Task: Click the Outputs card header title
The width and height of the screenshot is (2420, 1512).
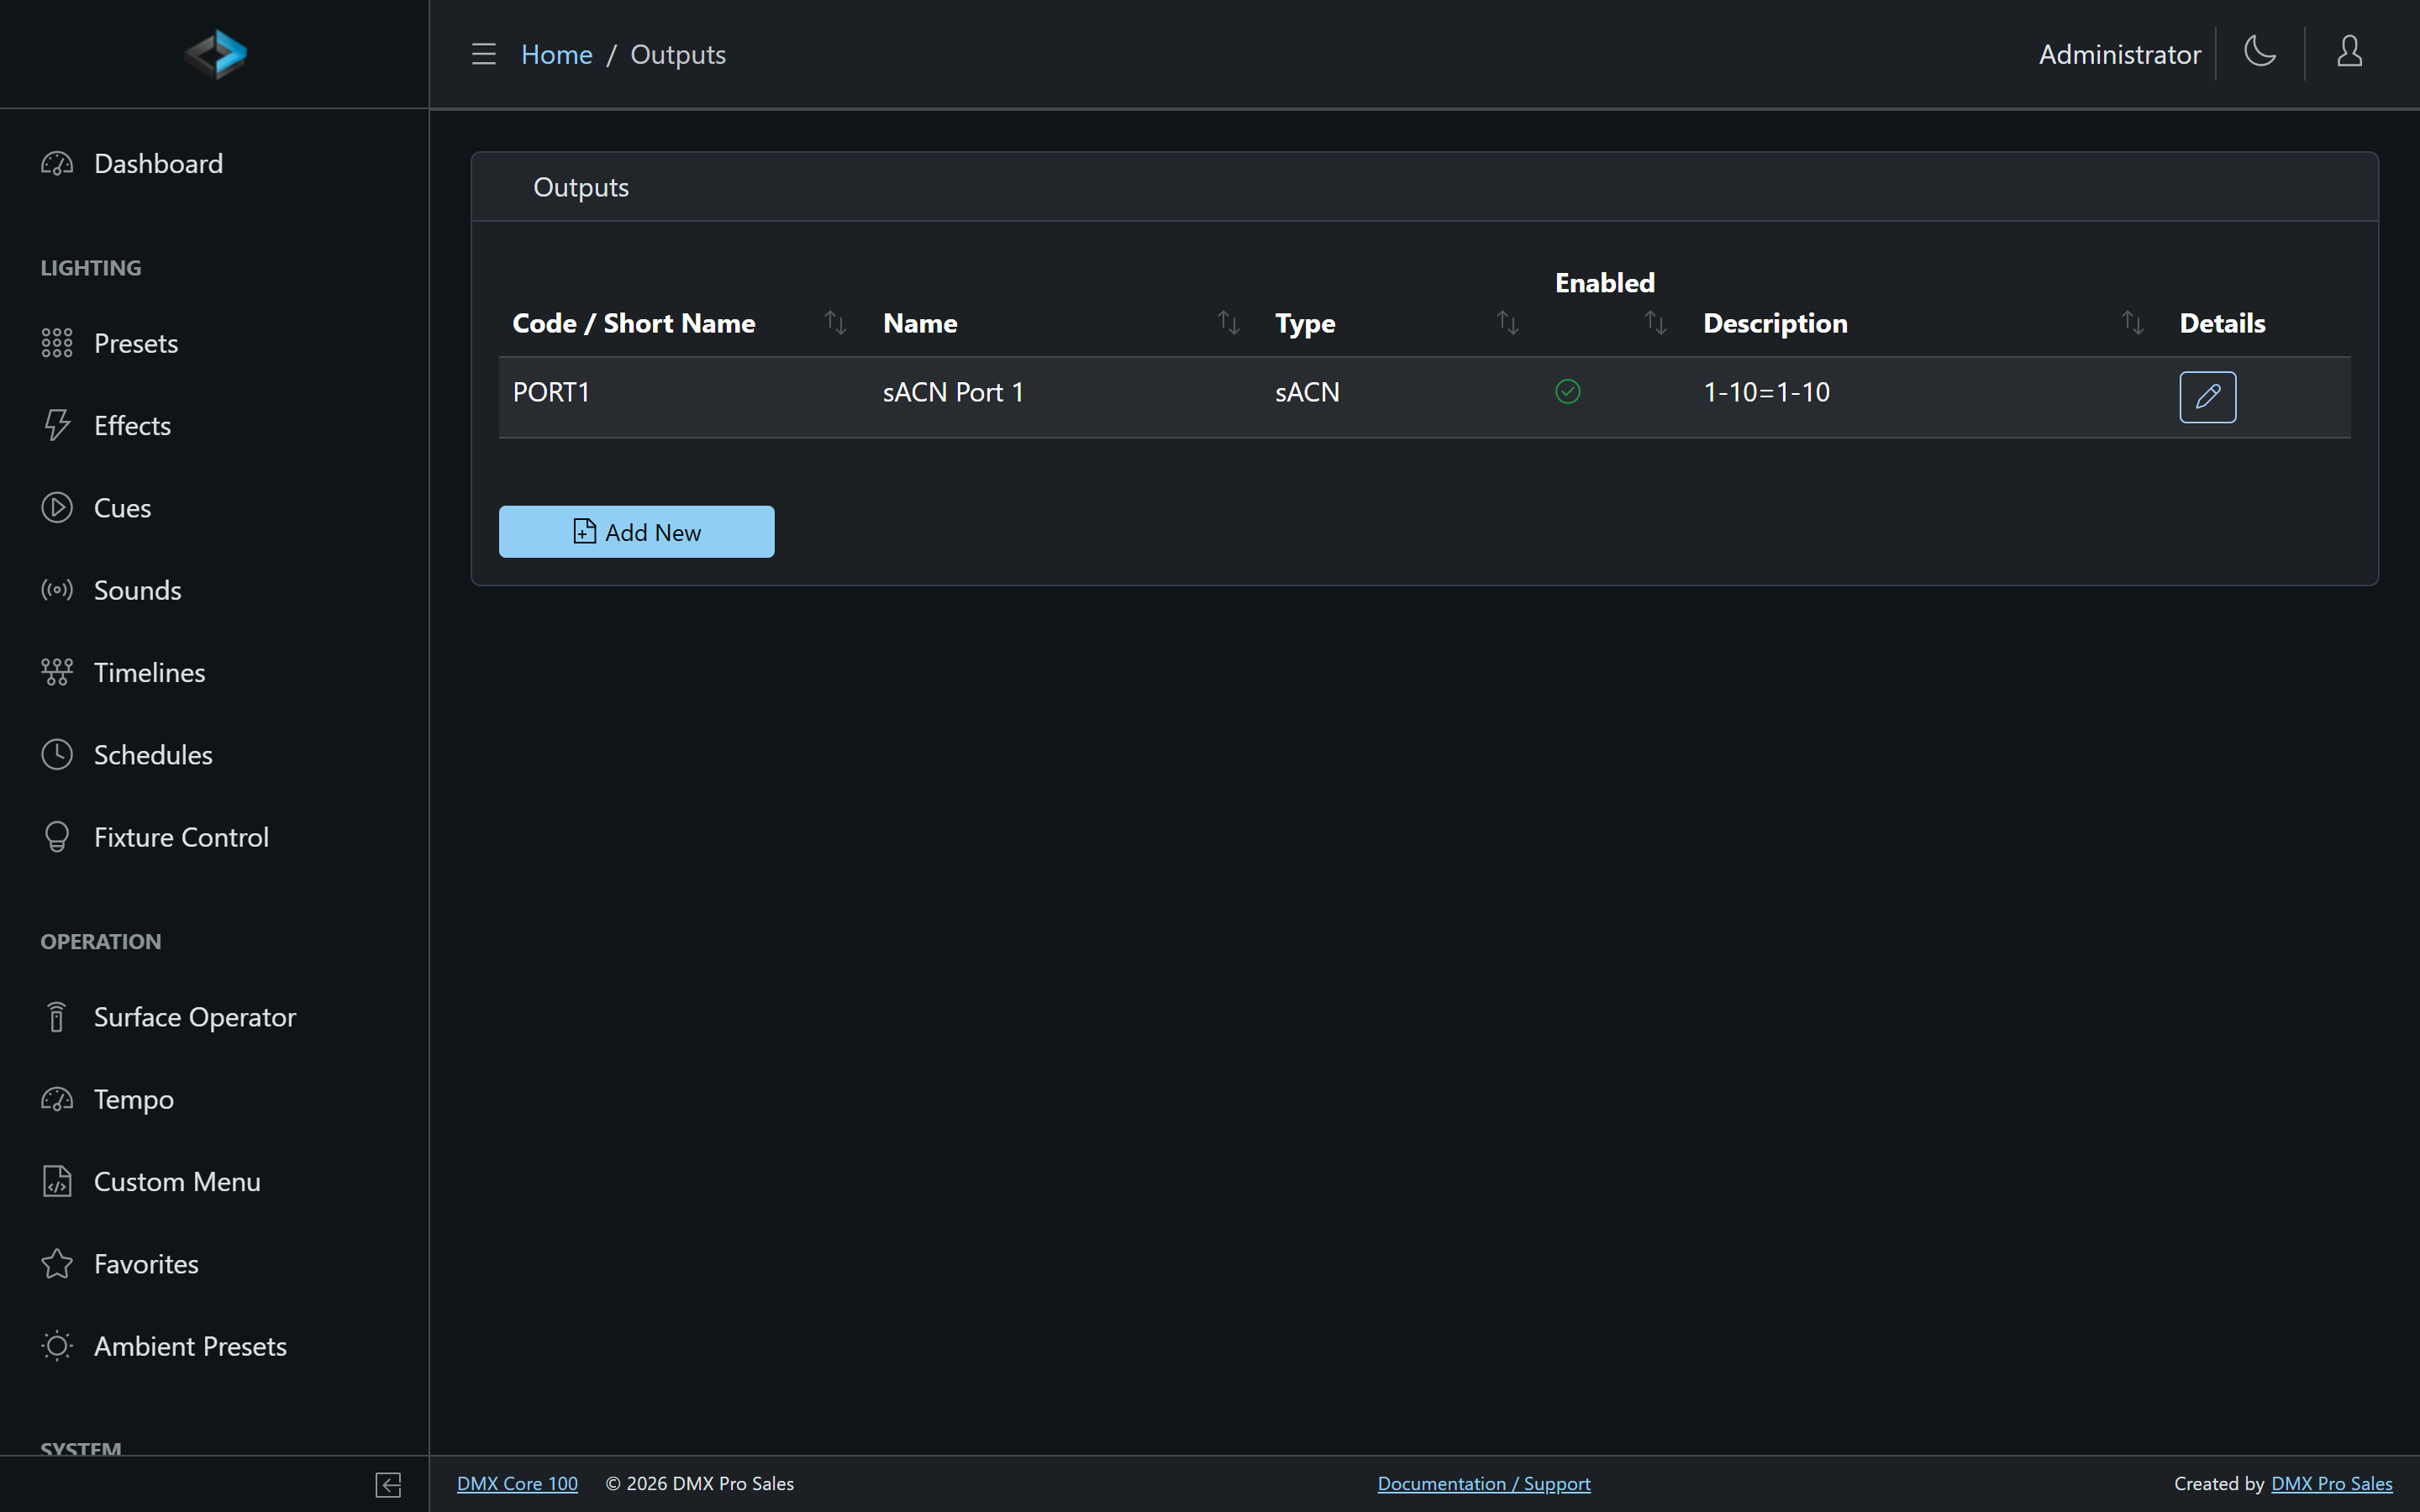Action: pos(581,187)
